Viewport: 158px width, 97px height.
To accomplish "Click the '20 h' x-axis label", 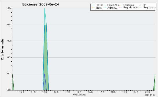I will click(136, 92).
